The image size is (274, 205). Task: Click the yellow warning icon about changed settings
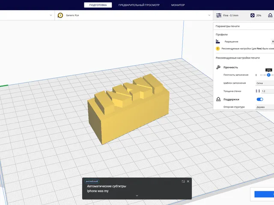[x=218, y=49]
